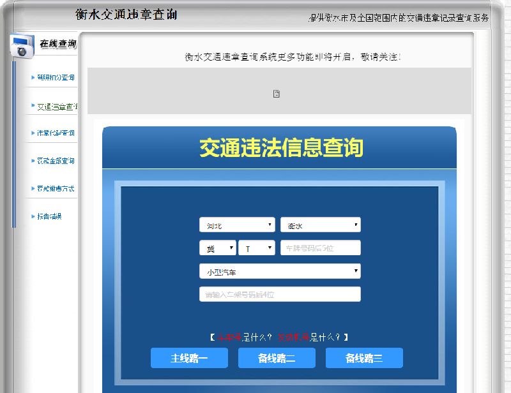Open the 罚款缴费方式 sidebar link
The height and width of the screenshot is (393, 511).
pyautogui.click(x=56, y=188)
